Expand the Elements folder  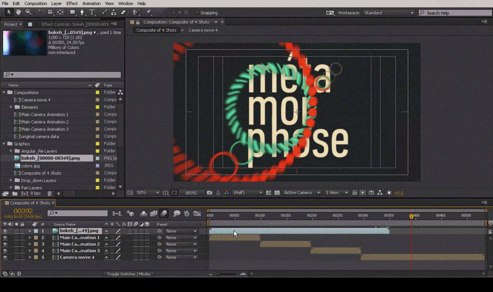pos(11,107)
